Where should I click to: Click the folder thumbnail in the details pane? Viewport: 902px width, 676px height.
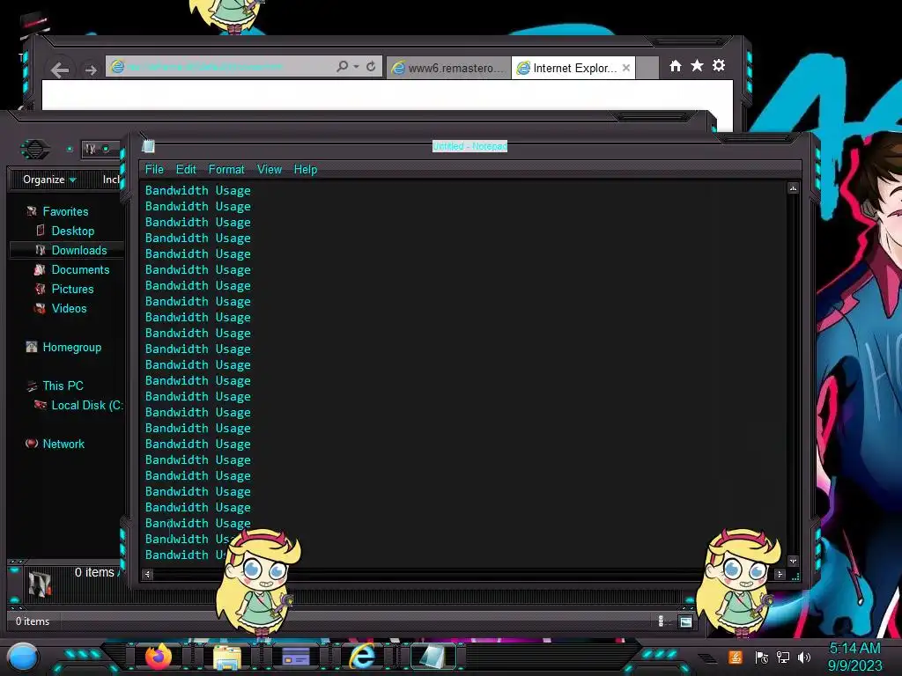[x=40, y=584]
